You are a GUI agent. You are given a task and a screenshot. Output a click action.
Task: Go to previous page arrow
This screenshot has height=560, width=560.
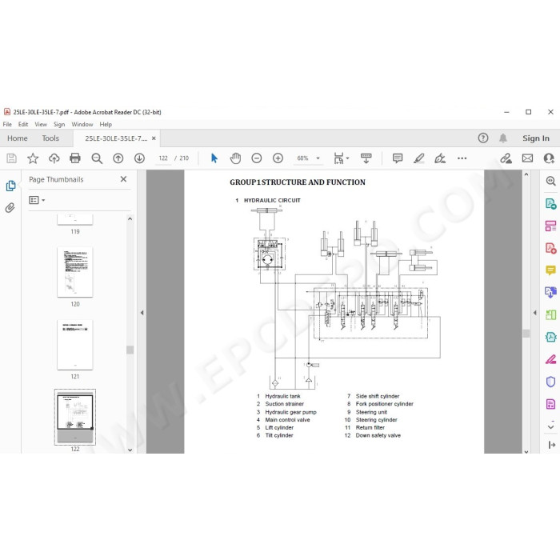pyautogui.click(x=118, y=158)
